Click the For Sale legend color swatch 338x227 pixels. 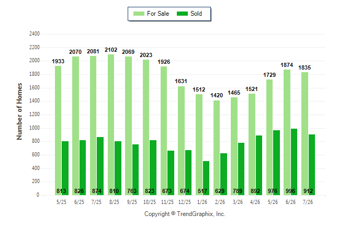coord(139,14)
